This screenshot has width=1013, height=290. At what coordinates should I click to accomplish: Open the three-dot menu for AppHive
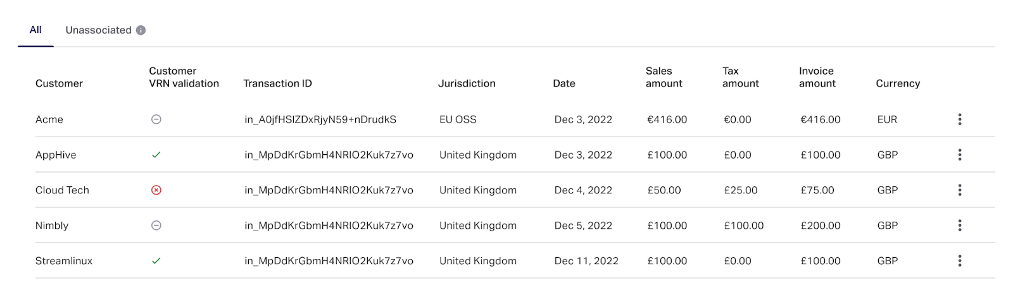(x=960, y=155)
